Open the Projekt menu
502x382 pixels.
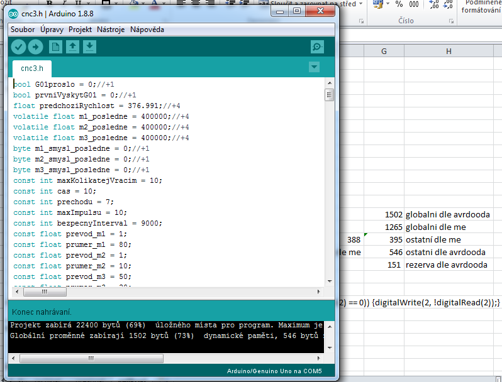tap(80, 30)
